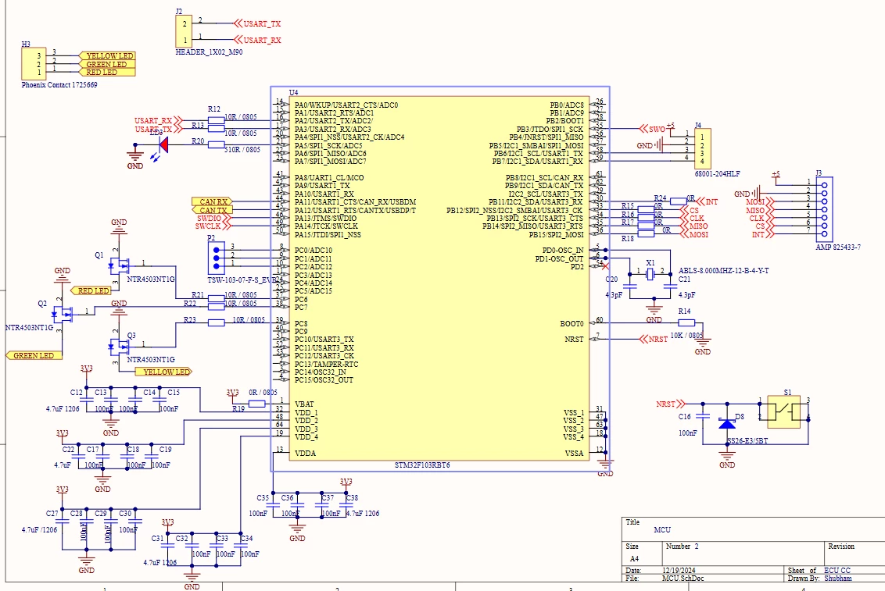The width and height of the screenshot is (885, 591).
Task: Select capacitor C38 4.7uF symbol
Action: coord(346,505)
